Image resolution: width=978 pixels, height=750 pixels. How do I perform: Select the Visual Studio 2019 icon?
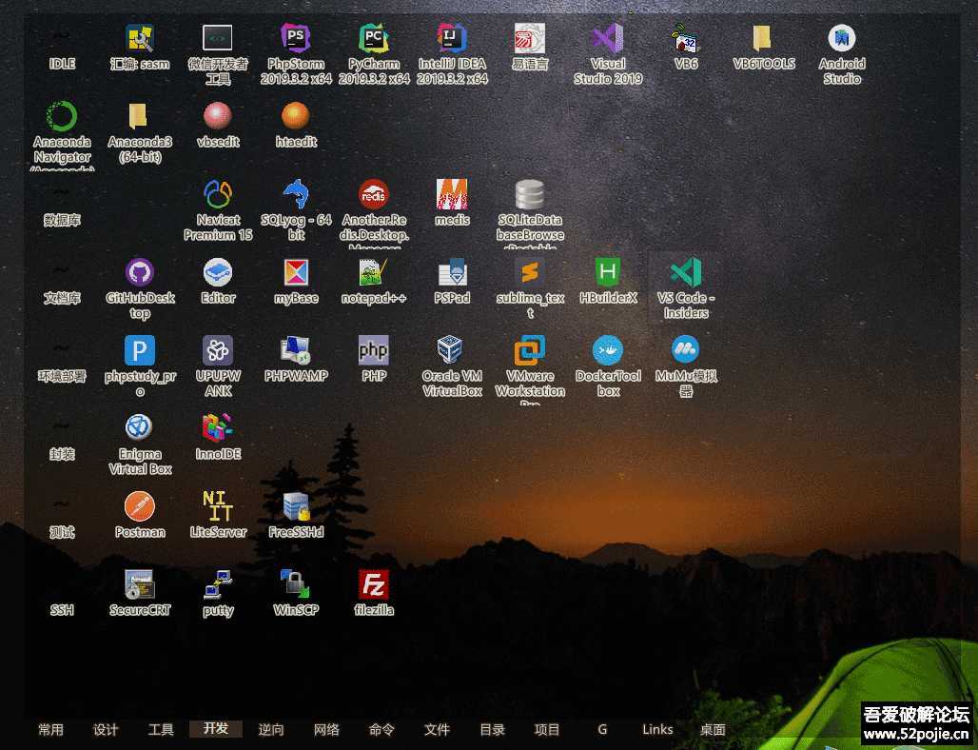click(x=608, y=40)
